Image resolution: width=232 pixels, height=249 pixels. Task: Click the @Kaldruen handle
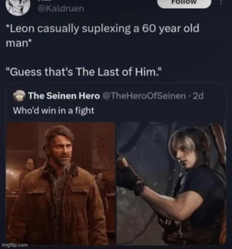pos(61,8)
